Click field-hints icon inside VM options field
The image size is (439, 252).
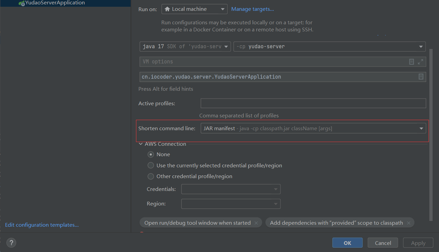411,61
